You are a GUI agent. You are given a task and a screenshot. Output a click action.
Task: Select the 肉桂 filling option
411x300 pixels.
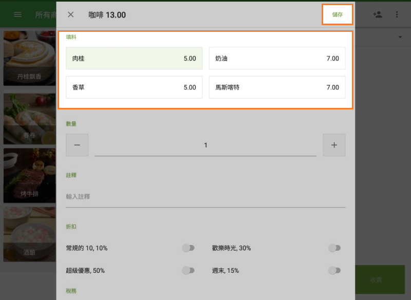[134, 59]
